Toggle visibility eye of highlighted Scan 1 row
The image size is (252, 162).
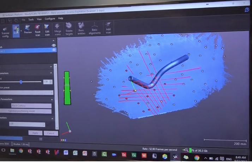tap(54, 50)
